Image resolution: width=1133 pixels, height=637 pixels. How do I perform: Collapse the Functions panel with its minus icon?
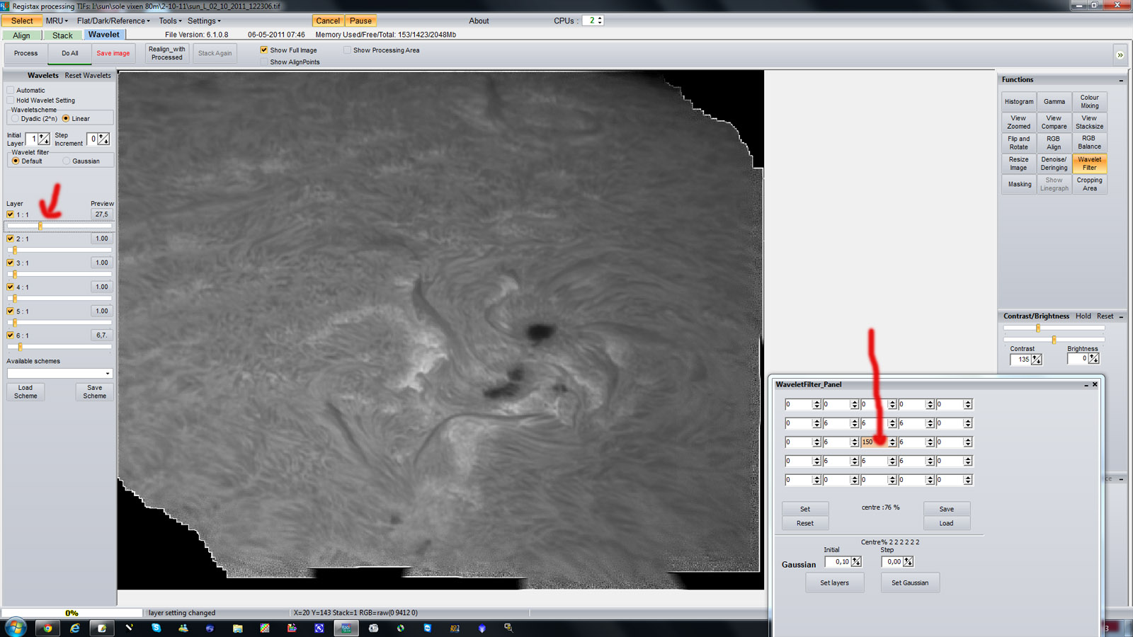1121,81
